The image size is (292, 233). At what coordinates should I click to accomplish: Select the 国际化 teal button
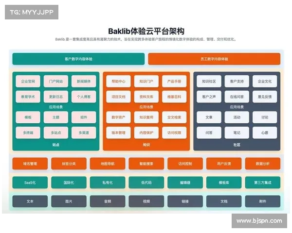tap(69, 183)
